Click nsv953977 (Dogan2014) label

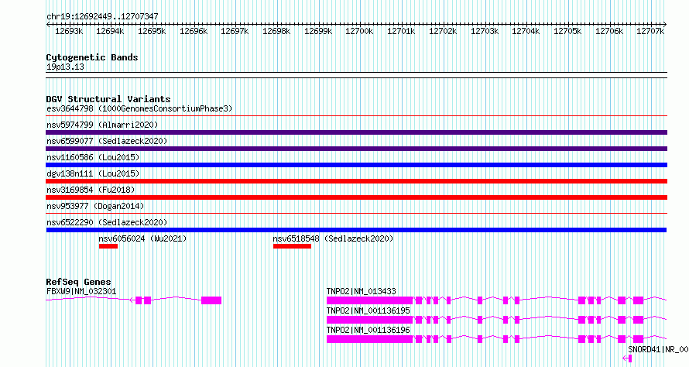click(x=95, y=206)
